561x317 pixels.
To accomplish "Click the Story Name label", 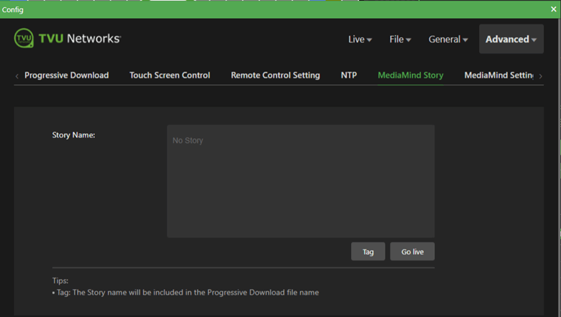I will (x=73, y=135).
